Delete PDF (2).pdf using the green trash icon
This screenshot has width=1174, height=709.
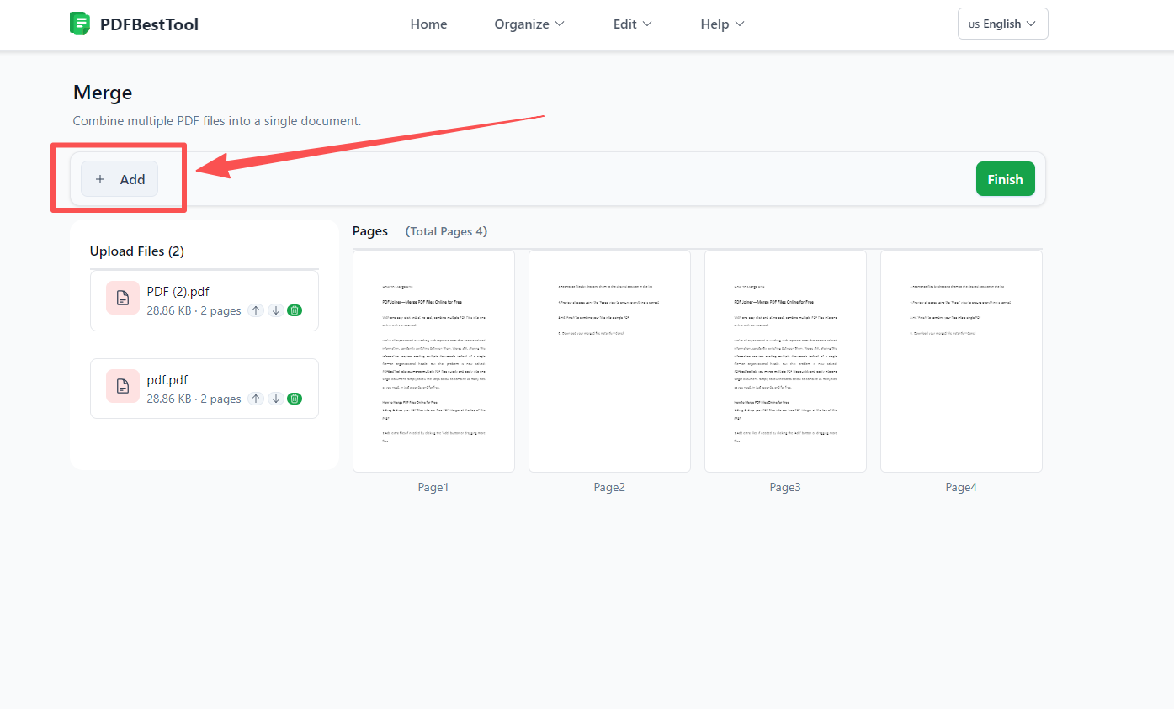pos(295,310)
